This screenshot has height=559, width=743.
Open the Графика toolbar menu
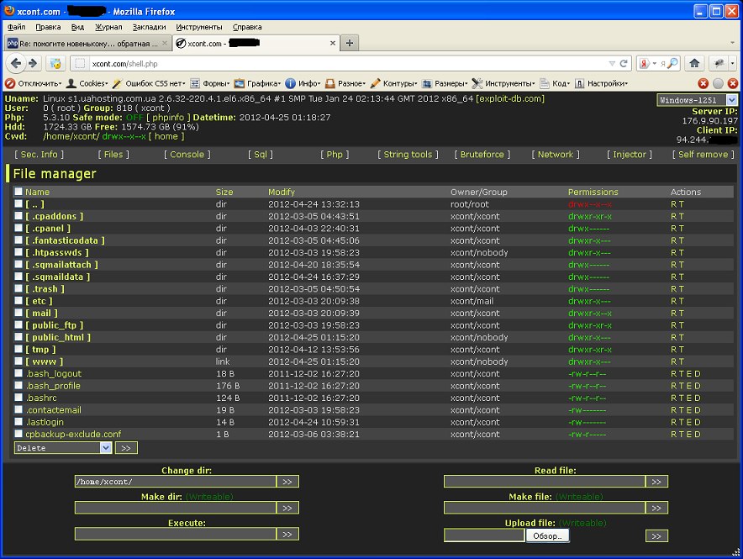[257, 83]
